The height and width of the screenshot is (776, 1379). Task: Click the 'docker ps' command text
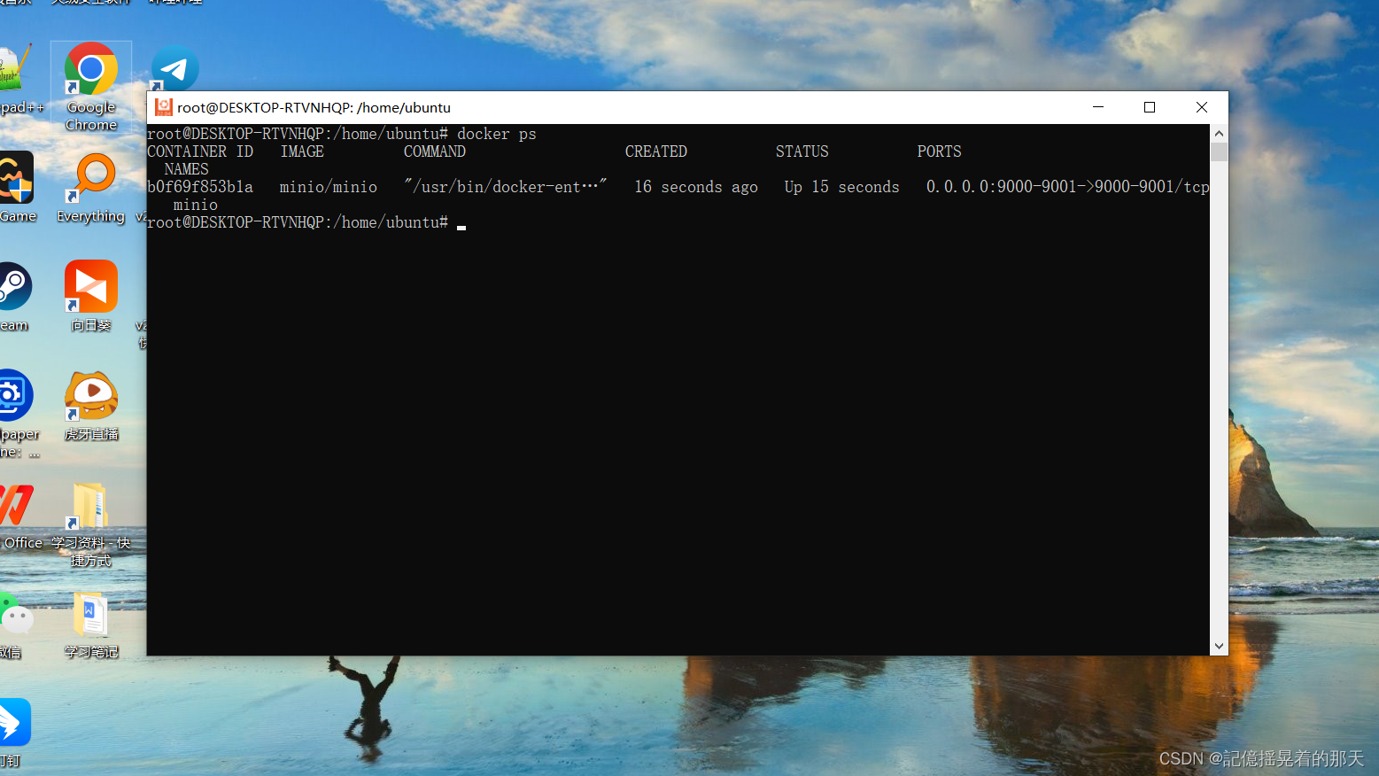(x=497, y=134)
